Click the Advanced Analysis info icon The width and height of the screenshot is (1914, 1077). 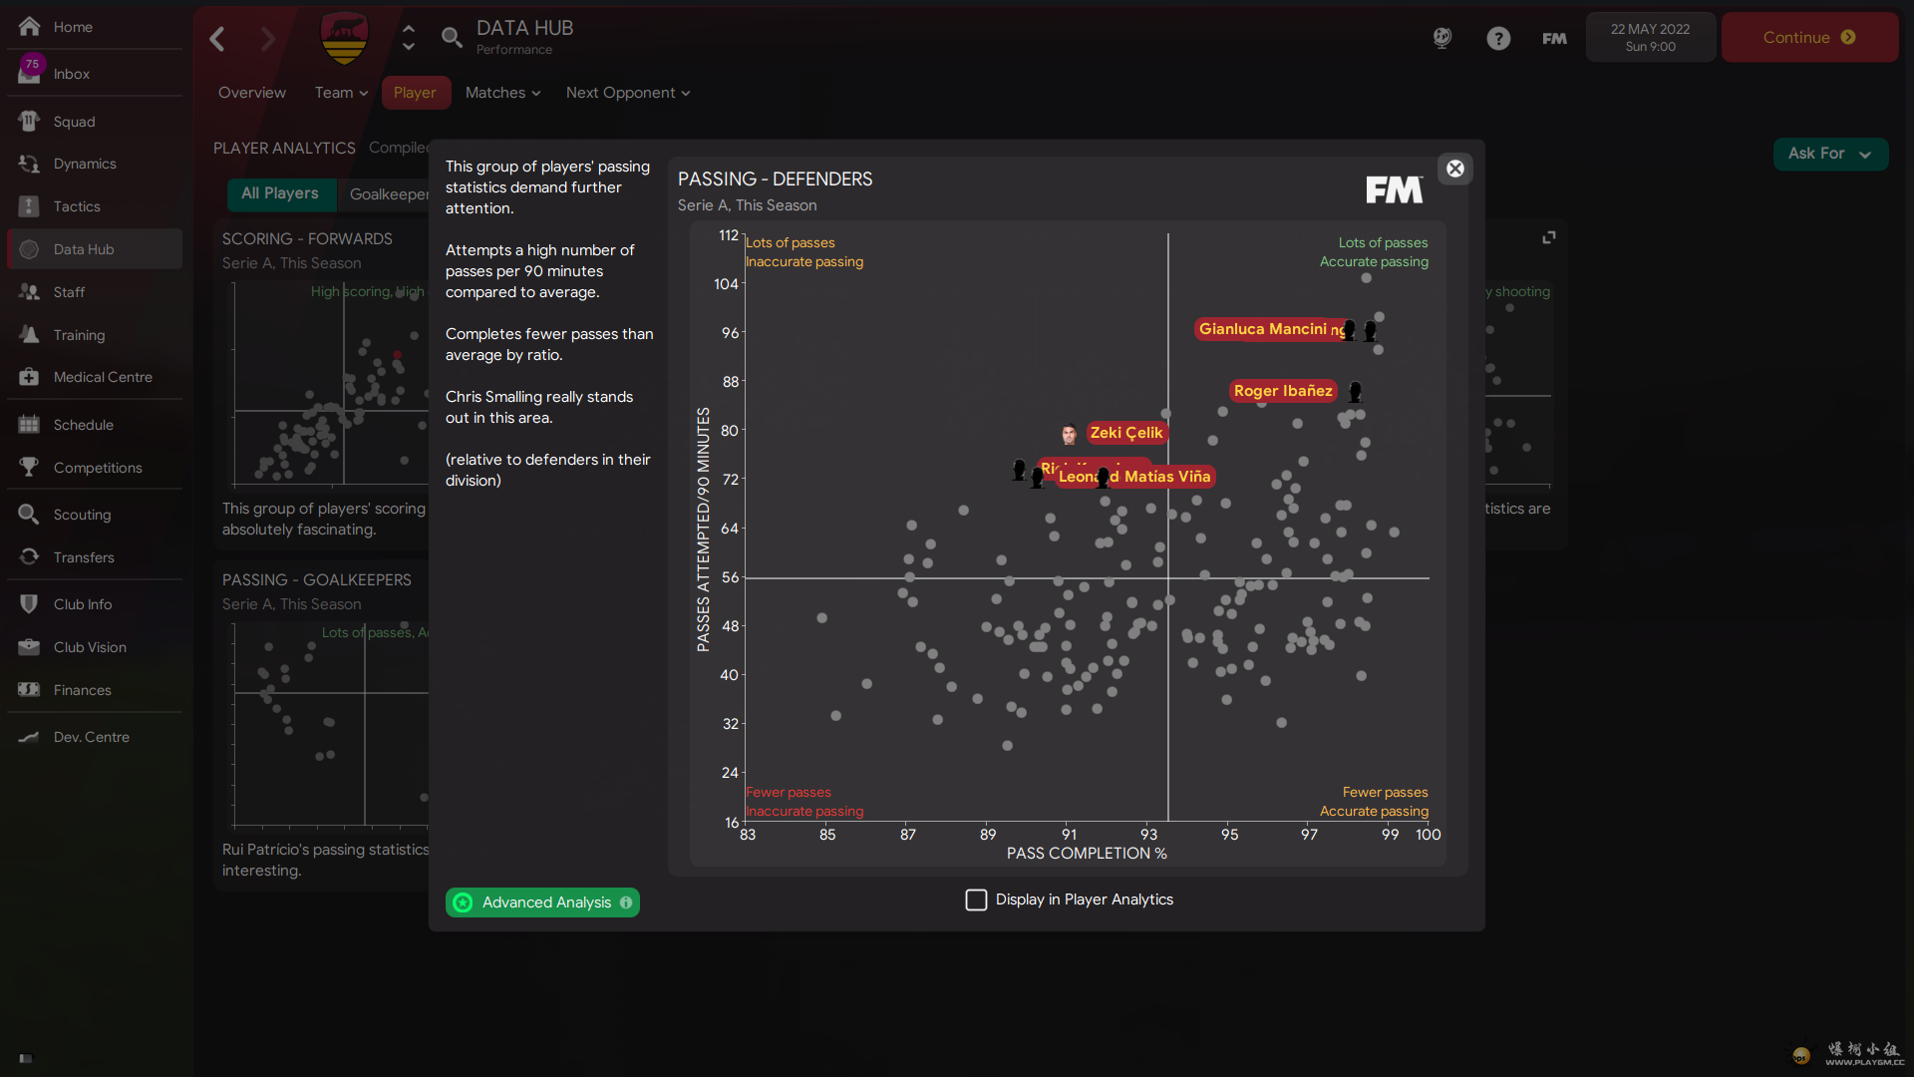(x=626, y=902)
